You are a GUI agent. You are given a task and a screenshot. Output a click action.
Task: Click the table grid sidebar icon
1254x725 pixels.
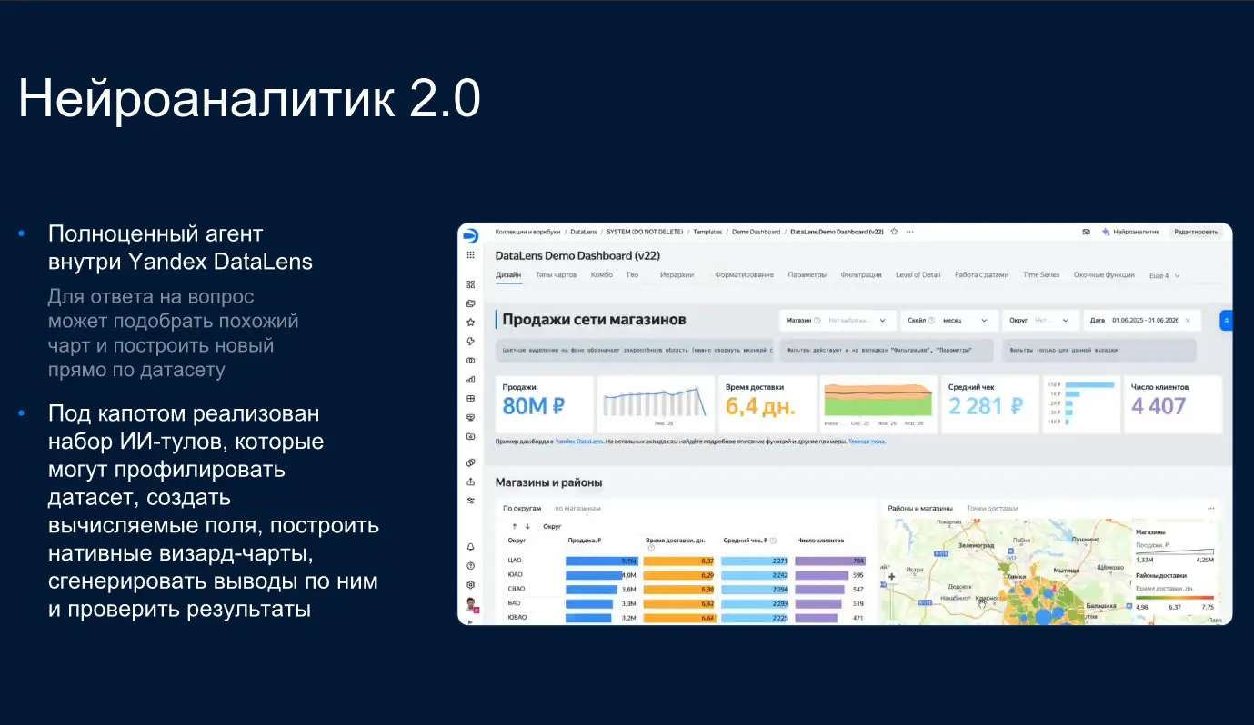(x=470, y=398)
